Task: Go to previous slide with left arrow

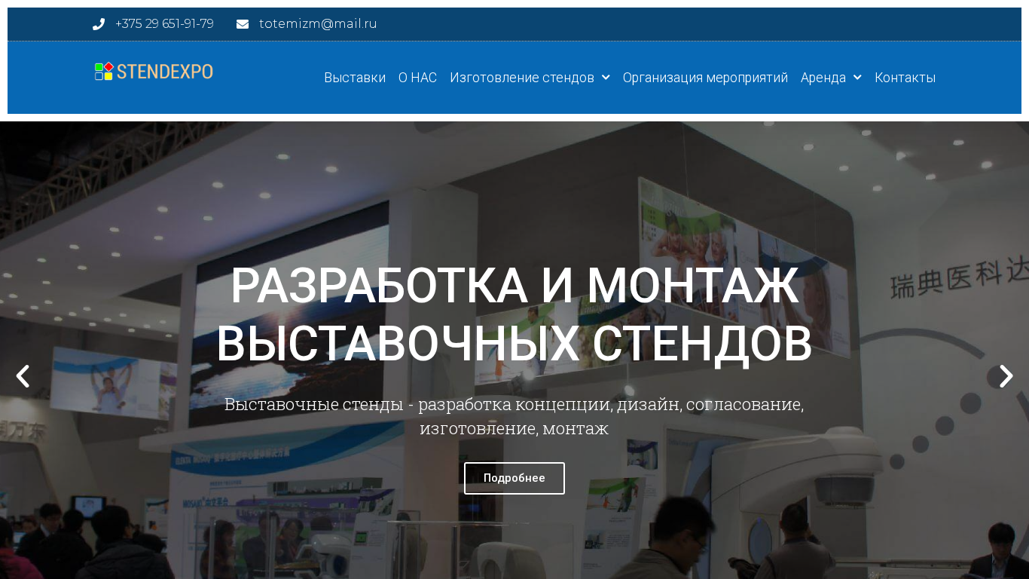Action: [x=23, y=376]
